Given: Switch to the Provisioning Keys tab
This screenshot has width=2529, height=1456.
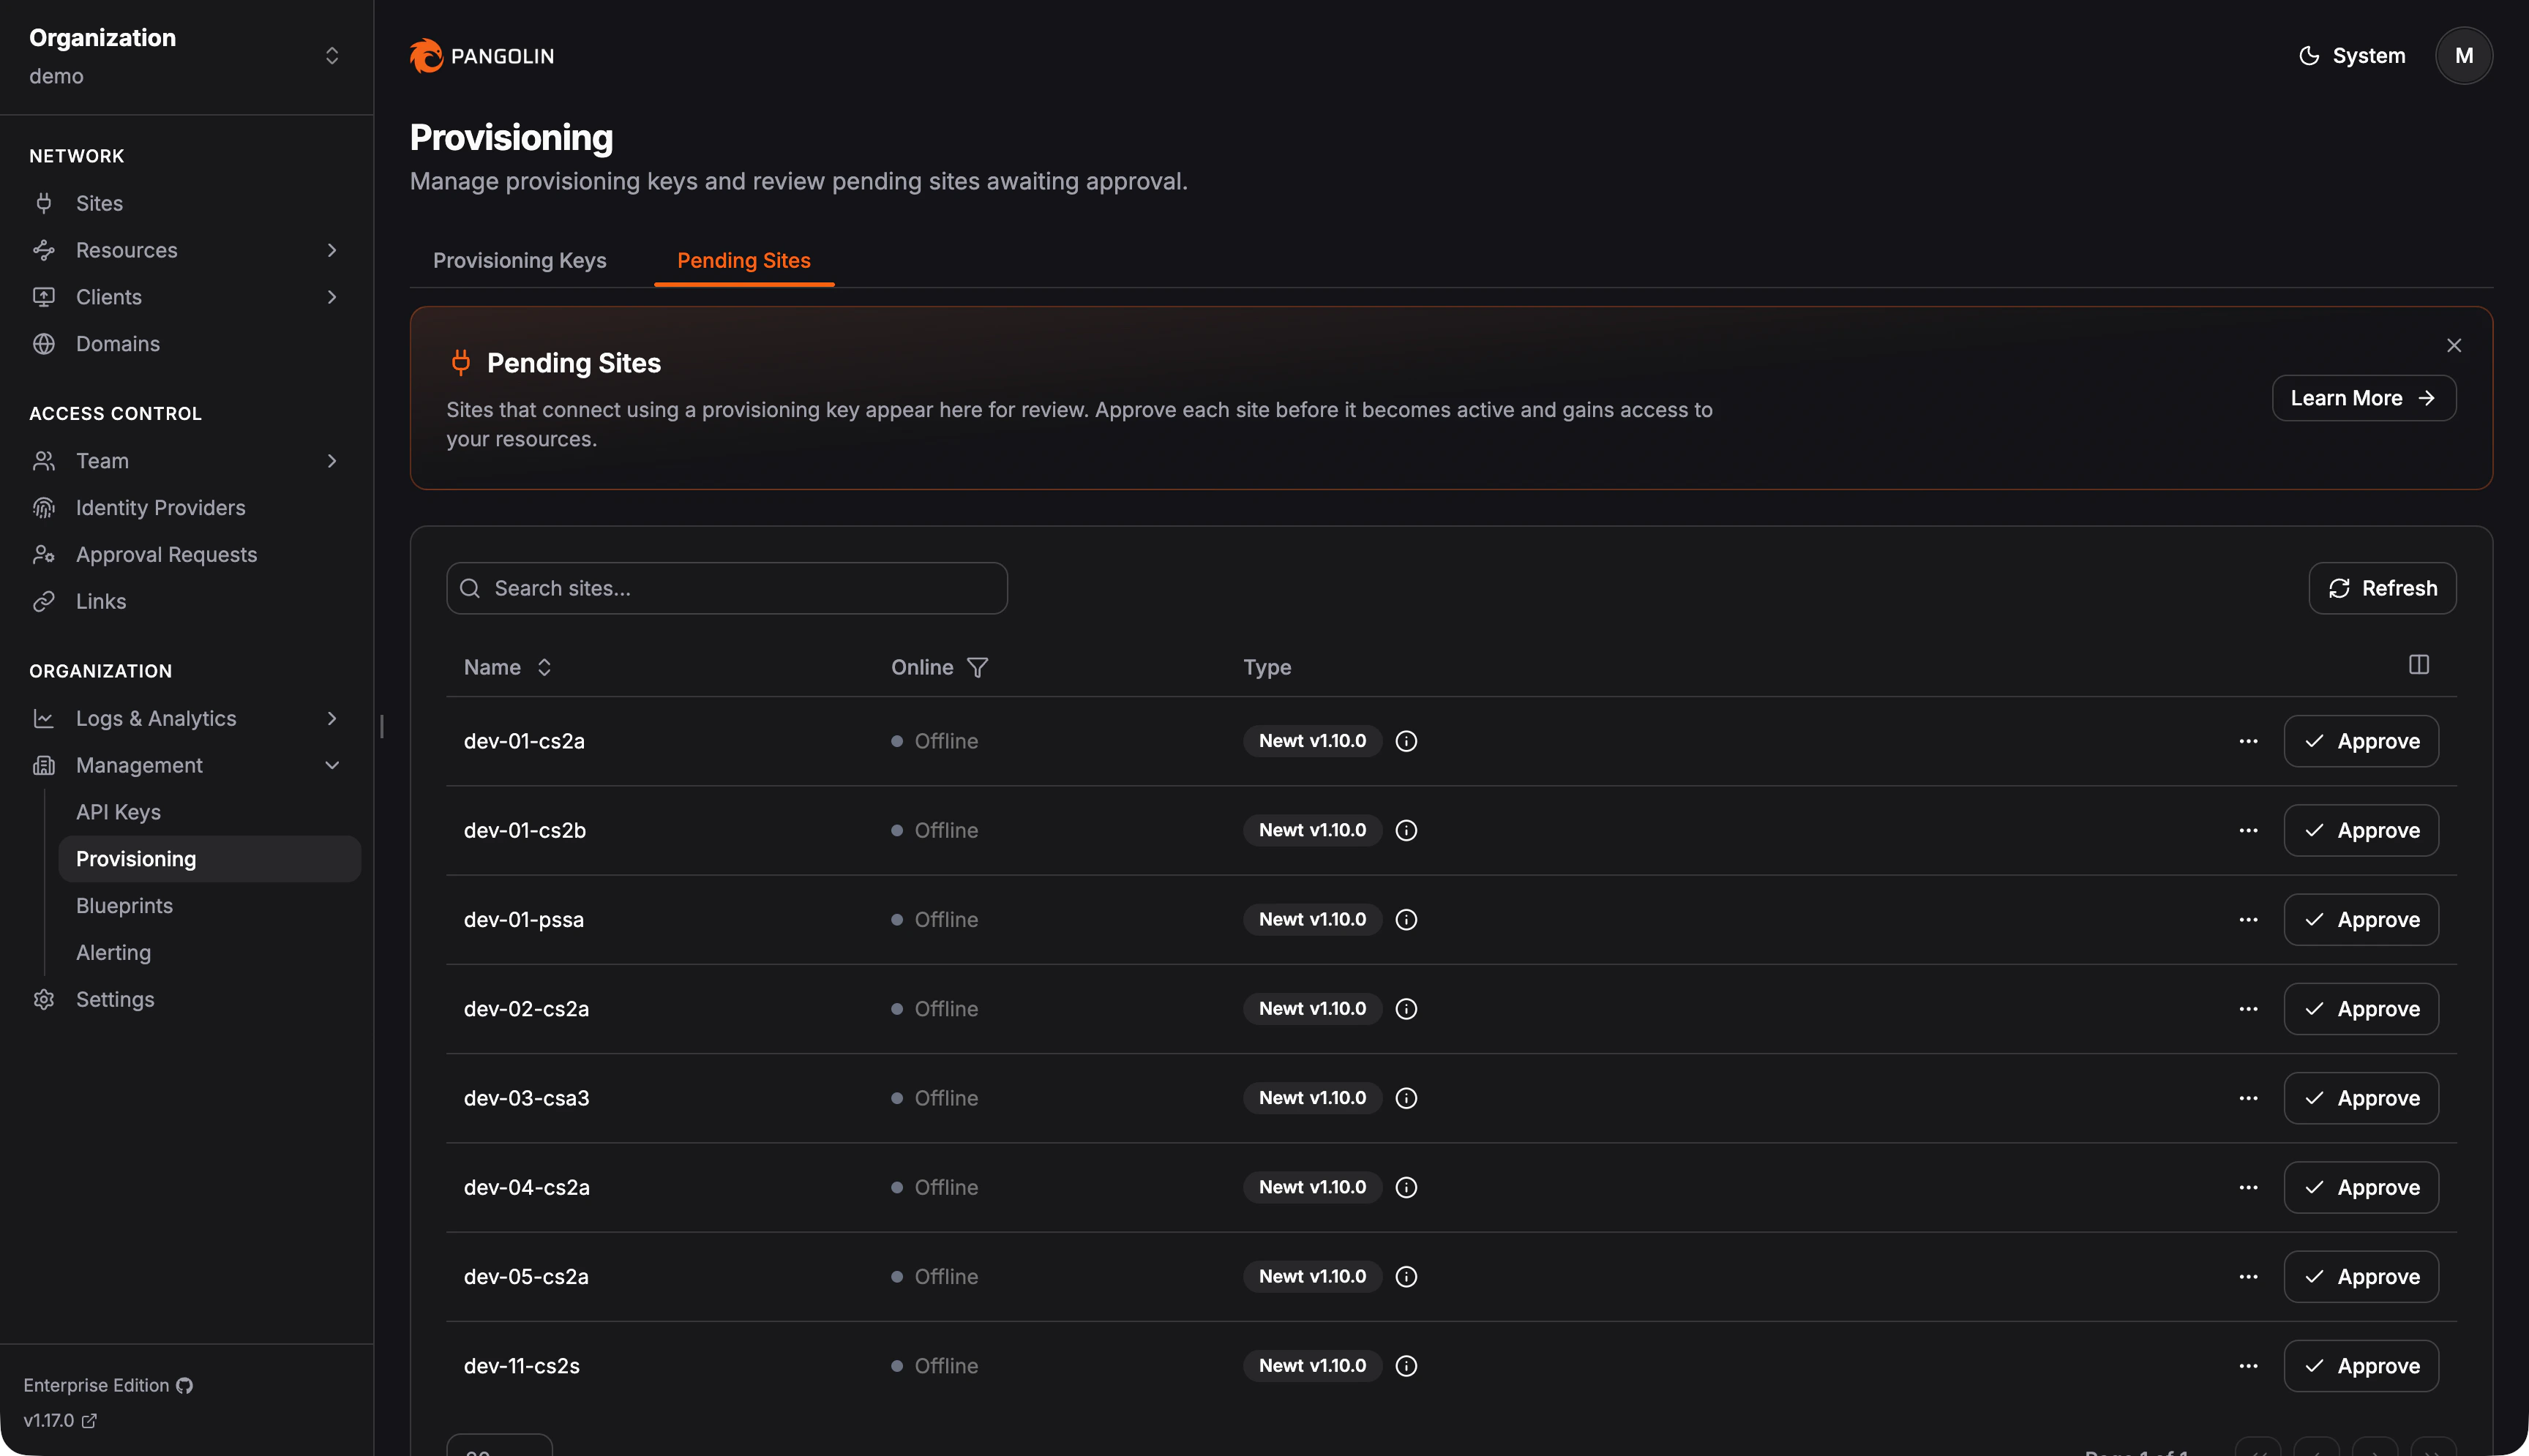Looking at the screenshot, I should (x=519, y=260).
